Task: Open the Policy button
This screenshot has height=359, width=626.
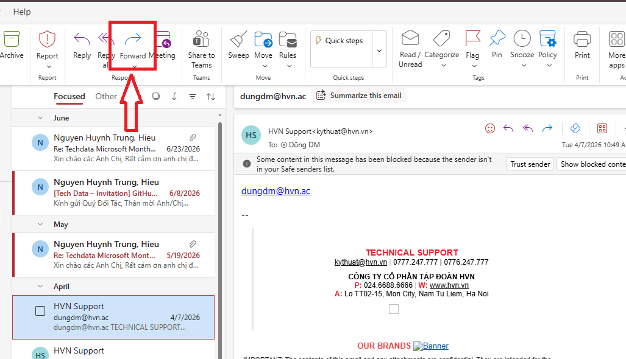Action: (x=547, y=44)
